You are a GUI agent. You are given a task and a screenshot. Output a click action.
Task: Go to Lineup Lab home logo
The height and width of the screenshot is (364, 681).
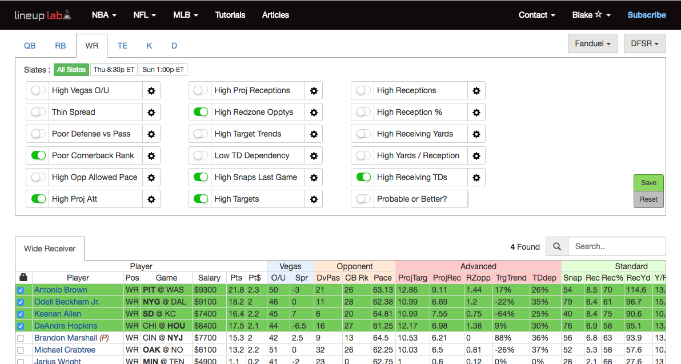coord(42,15)
